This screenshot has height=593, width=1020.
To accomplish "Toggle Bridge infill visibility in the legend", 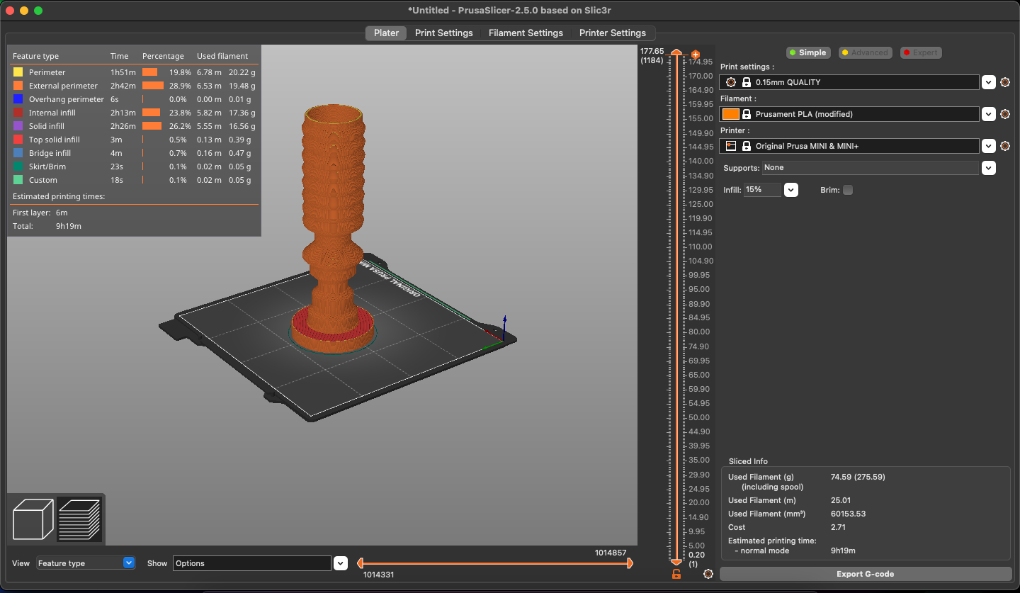I will pyautogui.click(x=134, y=153).
